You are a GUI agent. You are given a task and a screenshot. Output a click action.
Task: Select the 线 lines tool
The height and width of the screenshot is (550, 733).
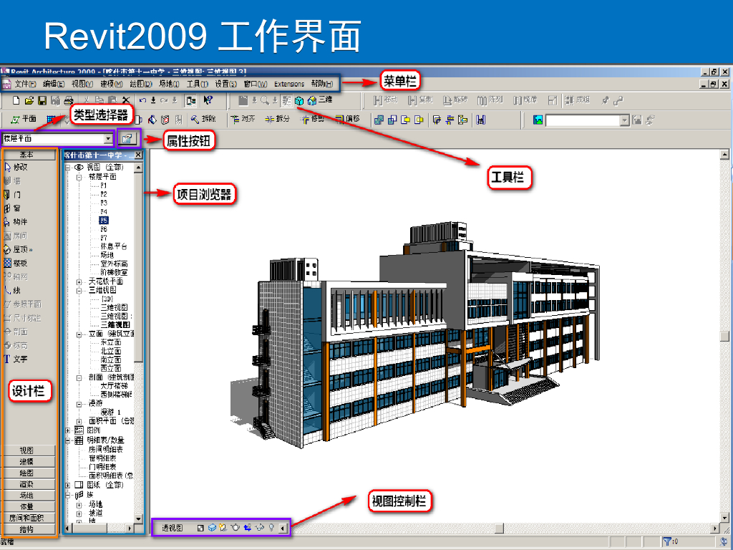[x=12, y=291]
